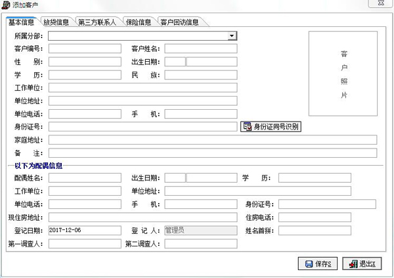Focus the 备注 remarks field
The height and width of the screenshot is (278, 394).
point(213,153)
